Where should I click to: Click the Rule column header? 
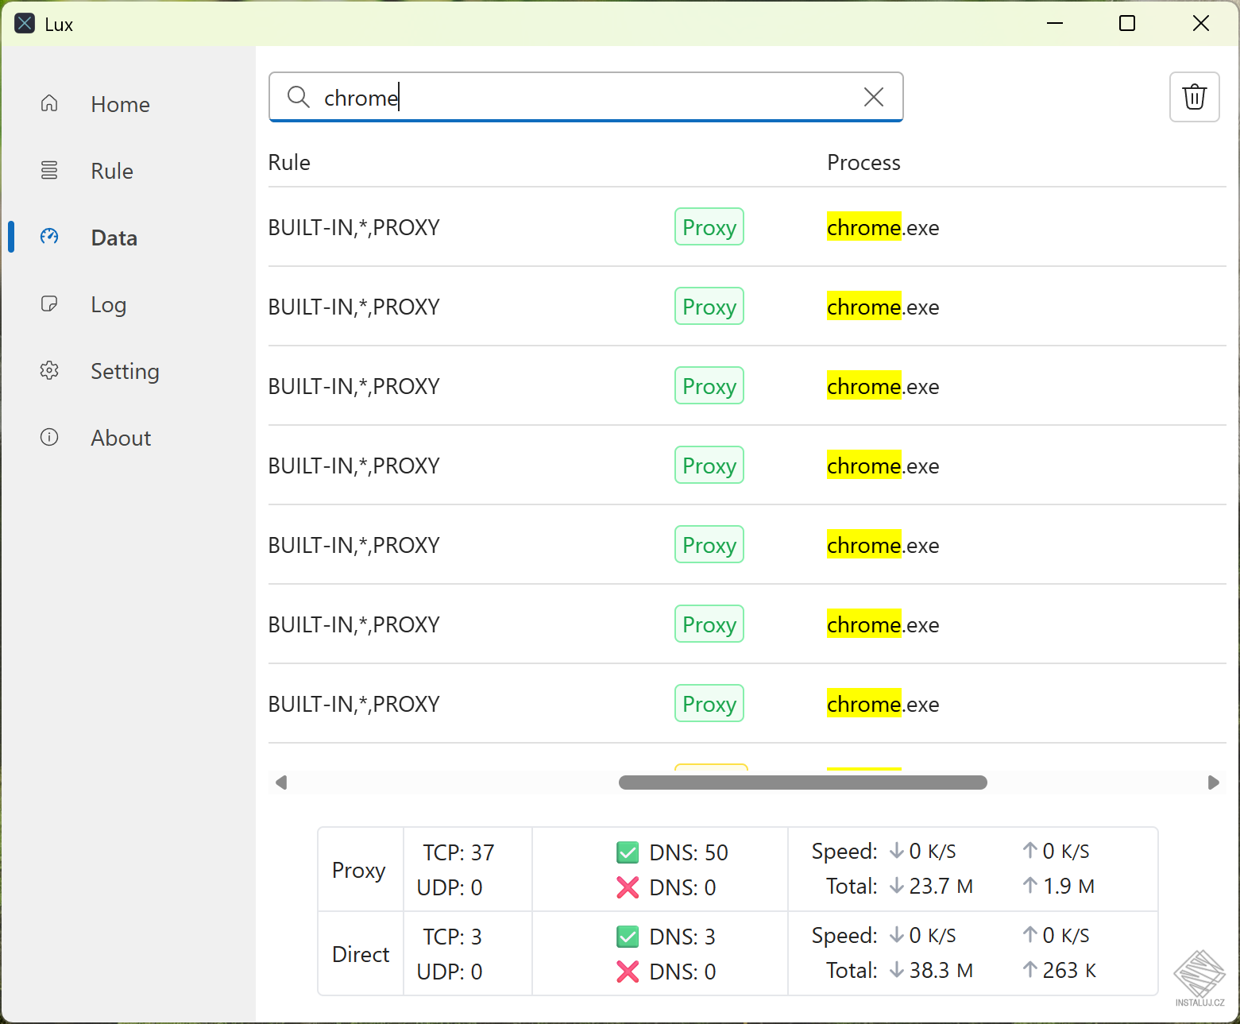289,162
